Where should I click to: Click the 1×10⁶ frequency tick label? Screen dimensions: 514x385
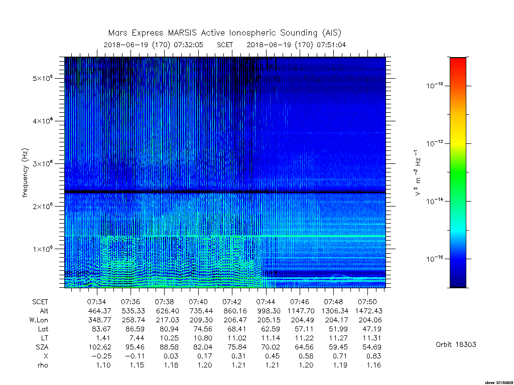(43, 249)
